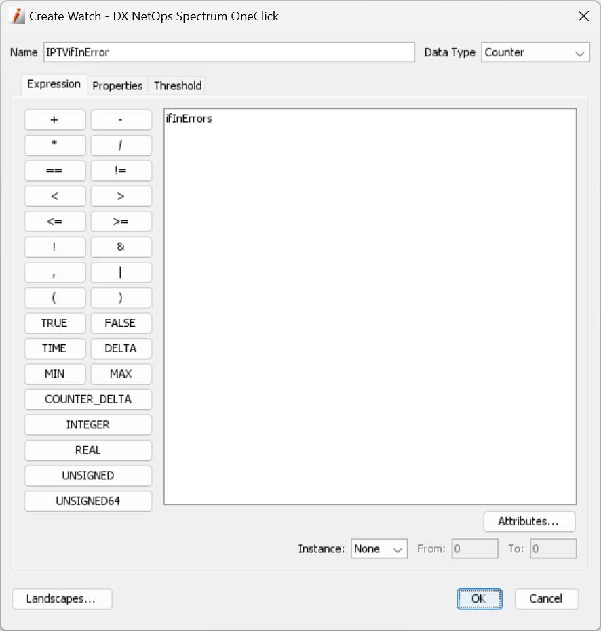The image size is (601, 631).
Task: Open the Attributes dialog
Action: pos(529,522)
